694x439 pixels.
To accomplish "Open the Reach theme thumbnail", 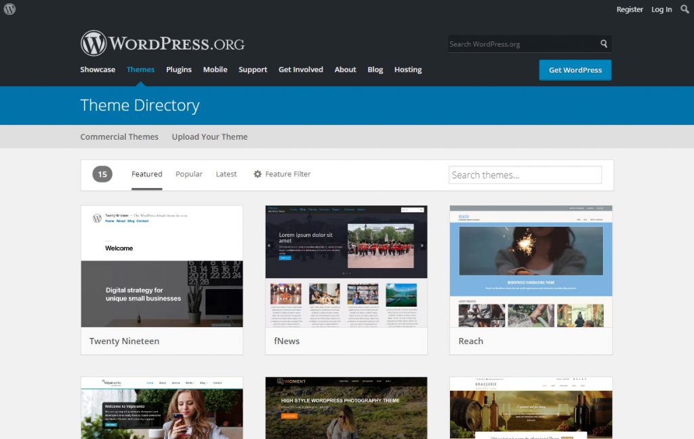I will [x=531, y=265].
